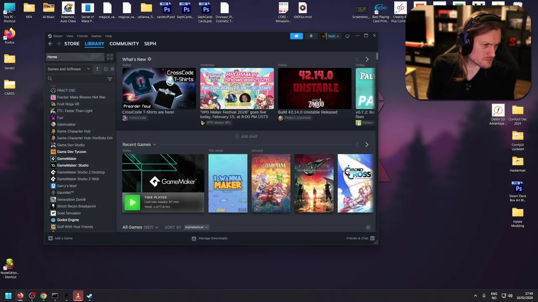Show next Recent Games arrow
This screenshot has height=302, width=538.
367,145
